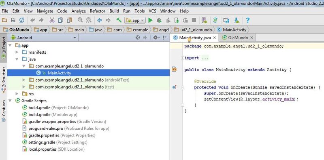
Task: Expand the manifests folder
Action: pyautogui.click(x=17, y=52)
